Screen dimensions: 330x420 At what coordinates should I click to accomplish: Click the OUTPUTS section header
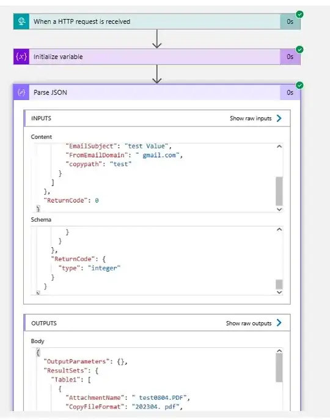[x=157, y=323]
